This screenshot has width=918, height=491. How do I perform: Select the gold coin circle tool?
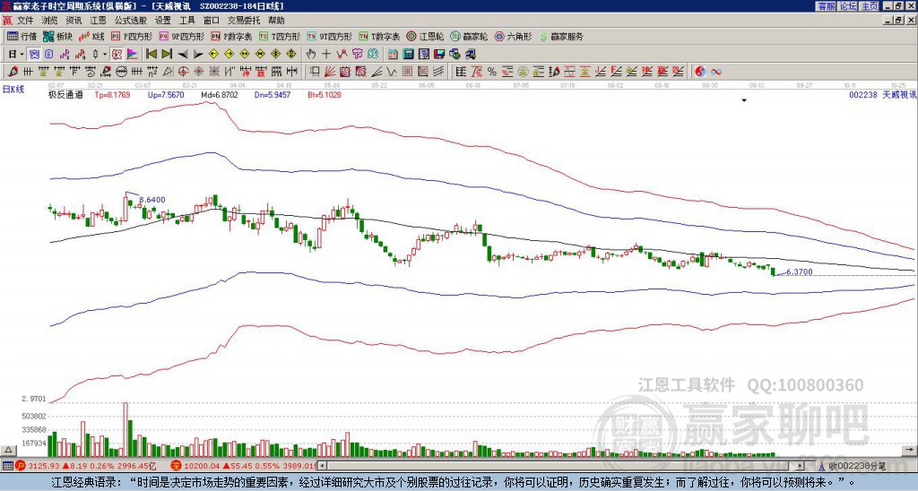click(x=523, y=72)
